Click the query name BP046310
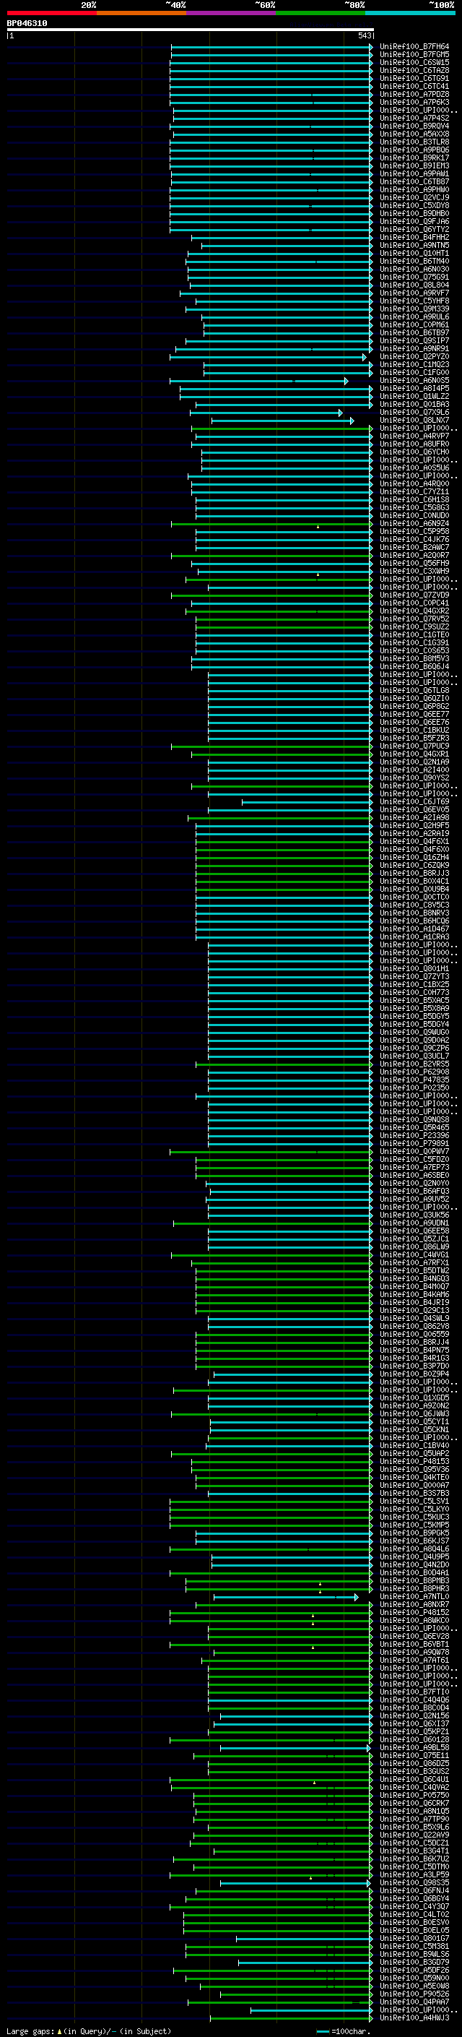462x2037 pixels. tap(27, 23)
